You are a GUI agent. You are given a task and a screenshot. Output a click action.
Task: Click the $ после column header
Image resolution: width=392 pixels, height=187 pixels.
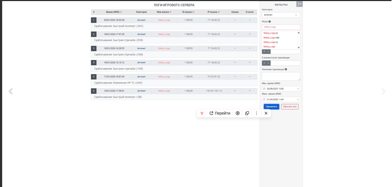point(250,12)
